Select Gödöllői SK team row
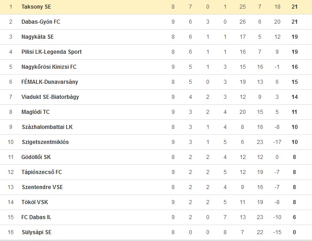The height and width of the screenshot is (241, 312). tap(156, 157)
